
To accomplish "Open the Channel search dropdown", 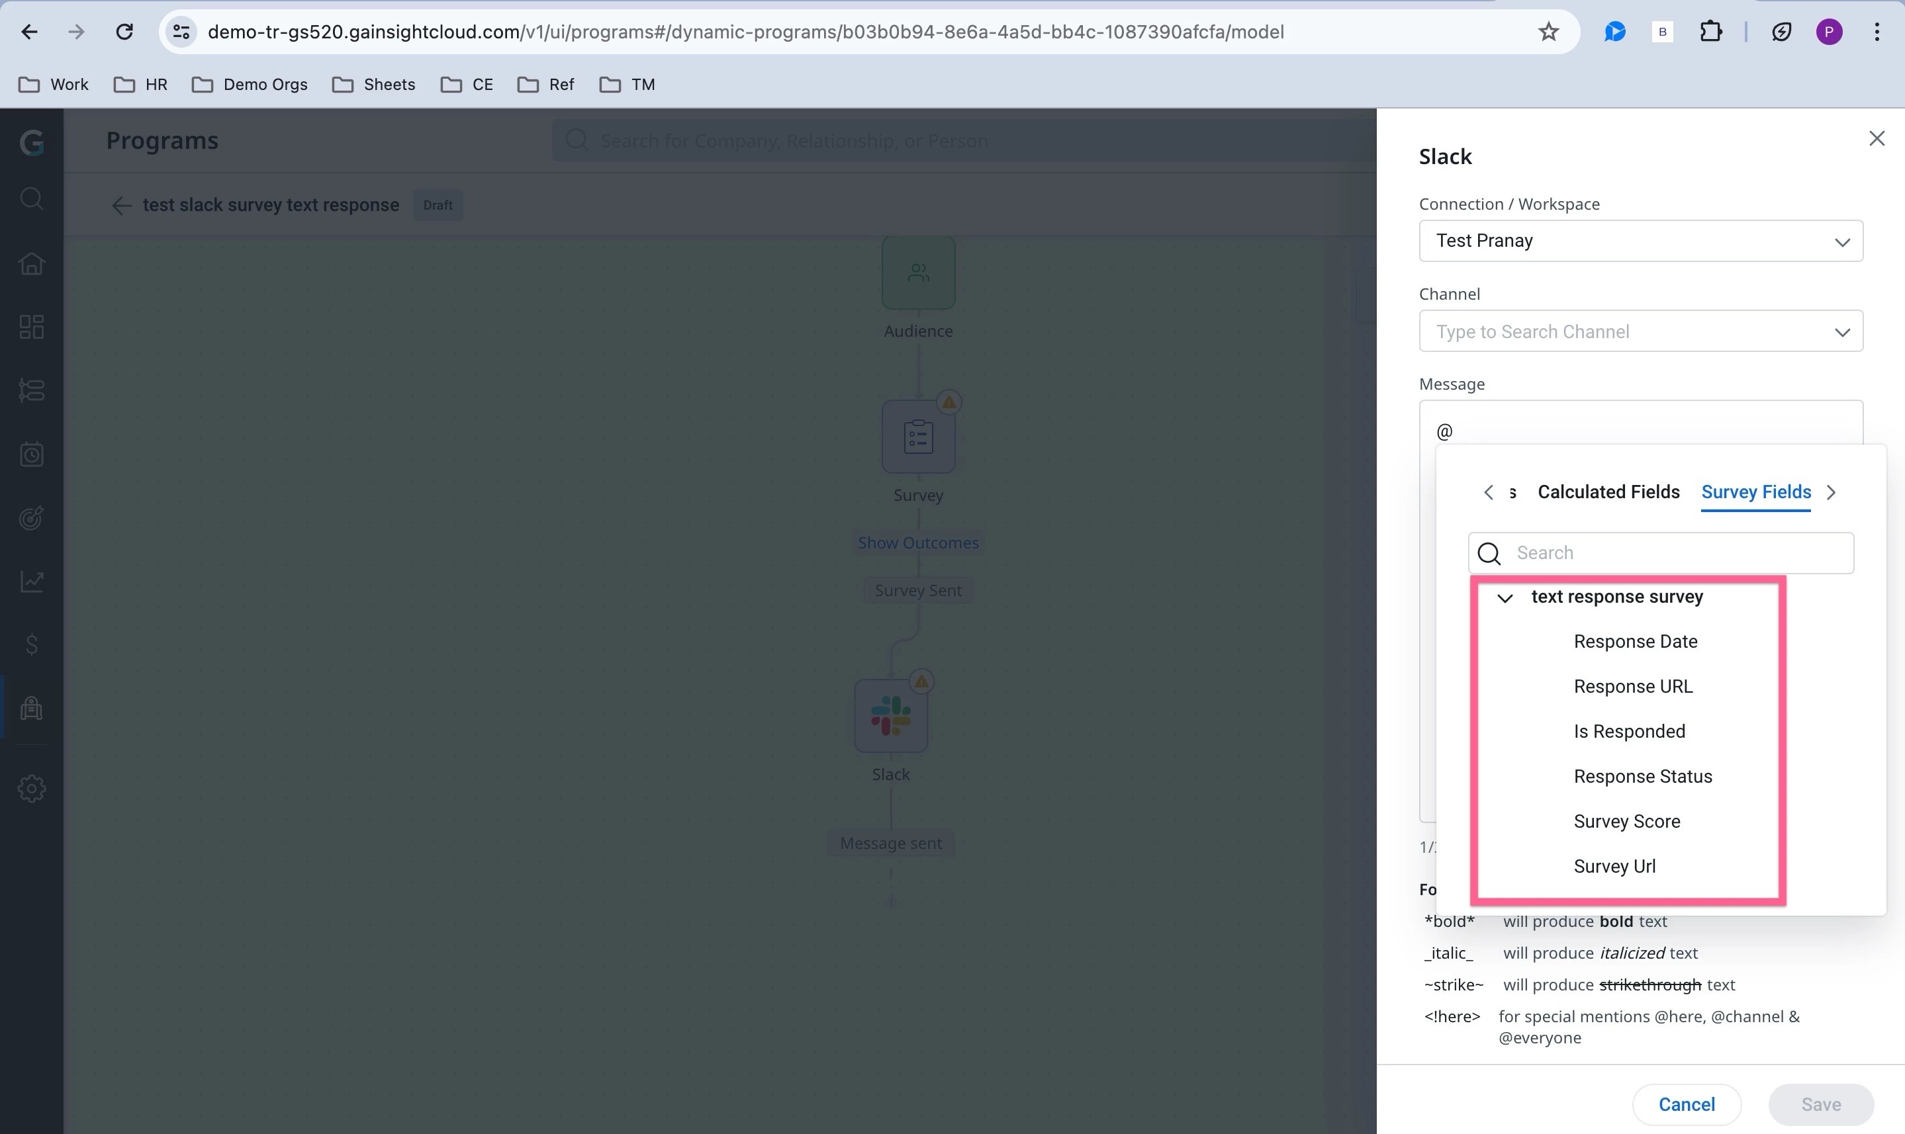I will [1640, 331].
